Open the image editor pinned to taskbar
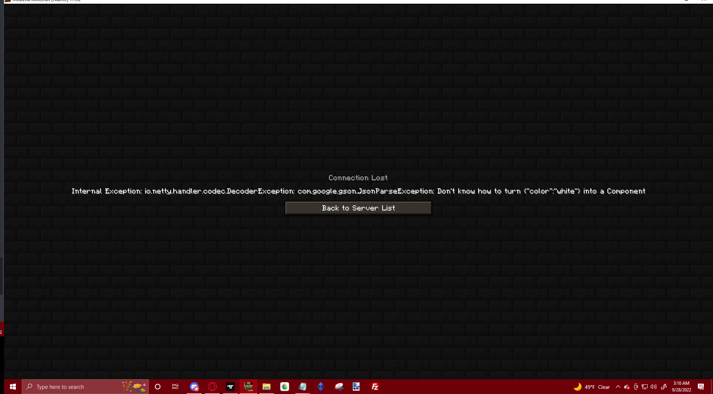Image resolution: width=713 pixels, height=394 pixels. (x=356, y=387)
